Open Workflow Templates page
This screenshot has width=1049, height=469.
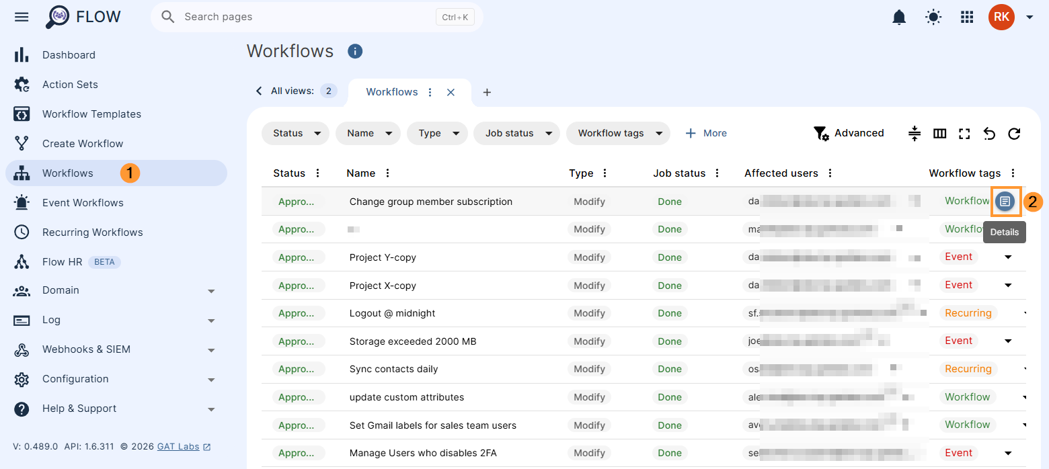(116, 114)
